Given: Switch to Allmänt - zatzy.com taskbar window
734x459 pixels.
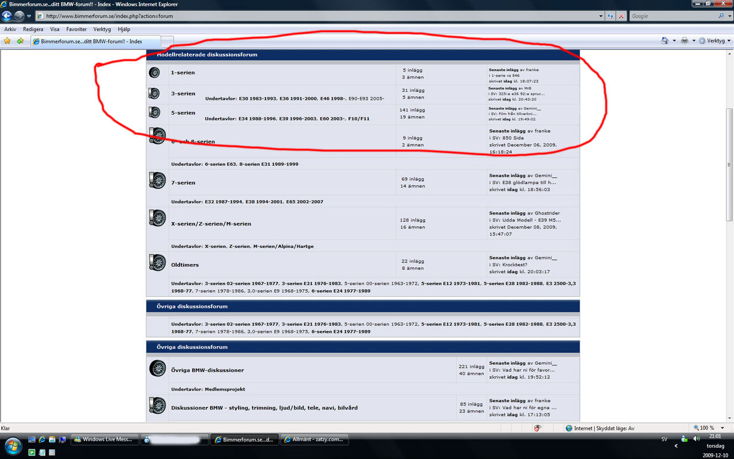Looking at the screenshot, I should (315, 439).
